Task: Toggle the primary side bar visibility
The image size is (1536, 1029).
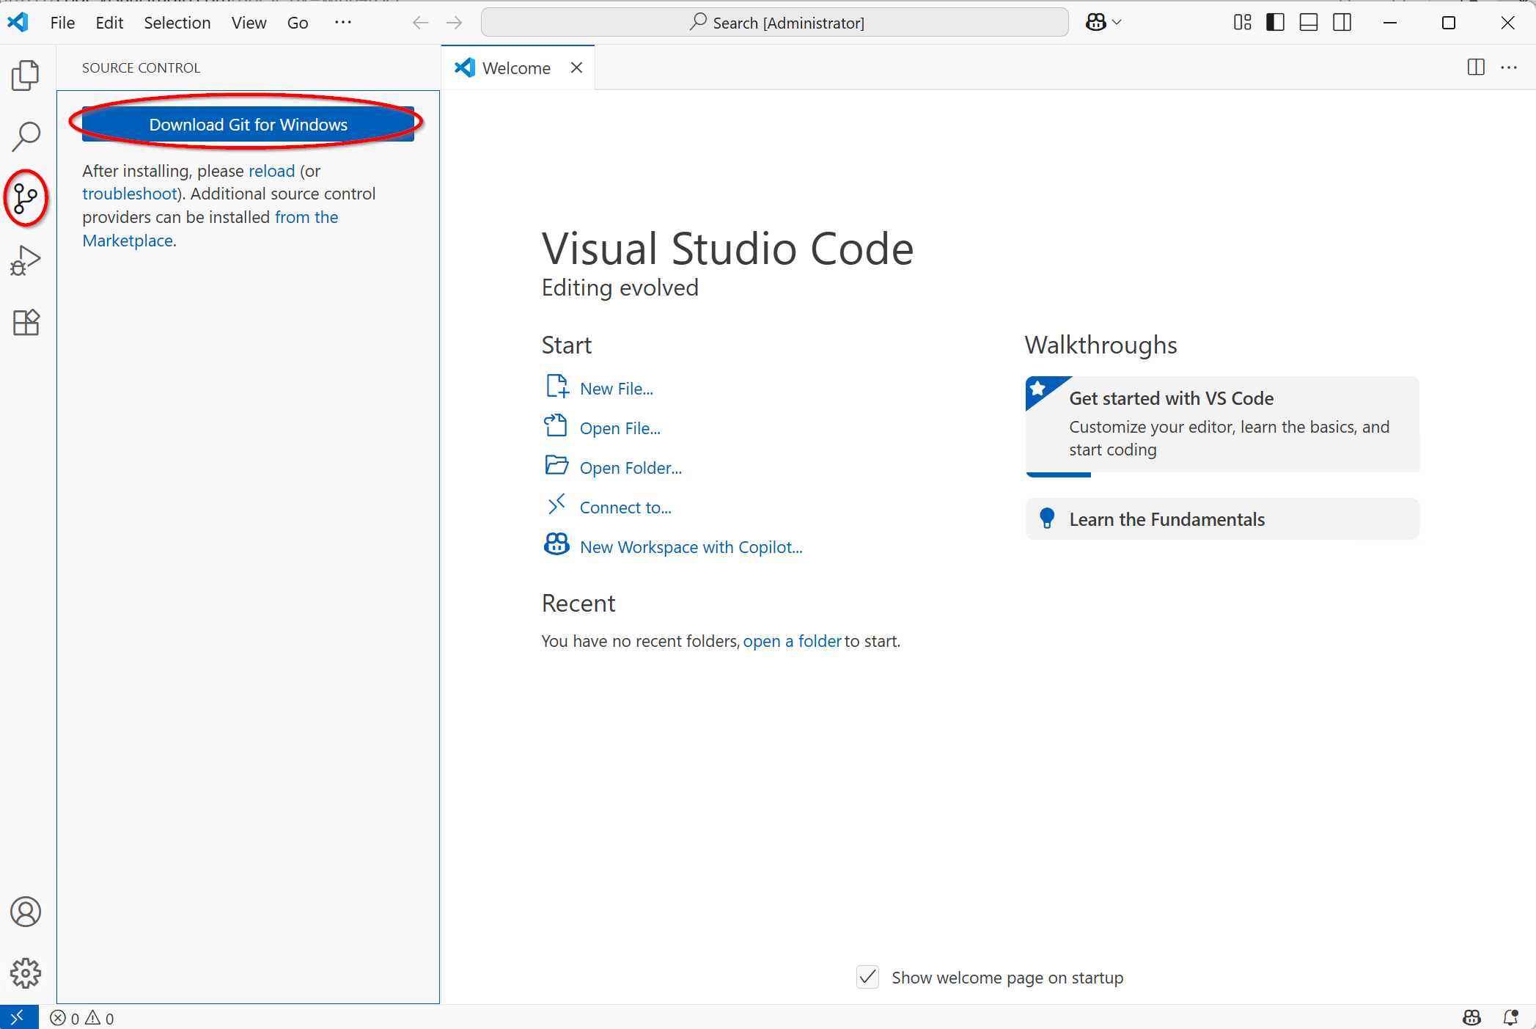Action: [x=1275, y=23]
